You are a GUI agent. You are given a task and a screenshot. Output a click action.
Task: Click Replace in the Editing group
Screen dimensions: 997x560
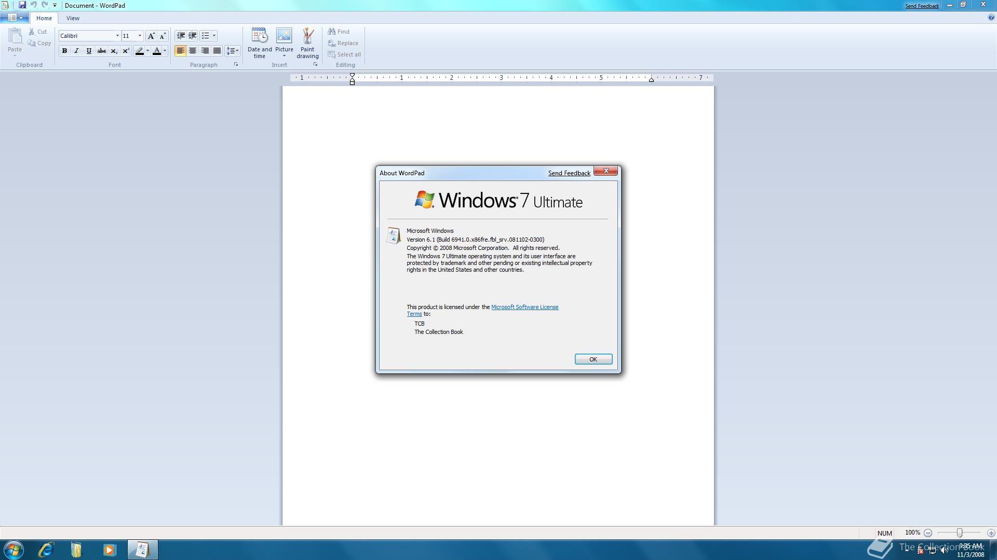click(x=343, y=43)
